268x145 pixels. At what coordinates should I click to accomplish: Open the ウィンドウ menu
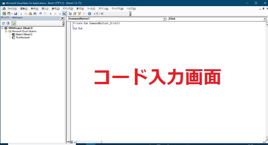point(118,8)
